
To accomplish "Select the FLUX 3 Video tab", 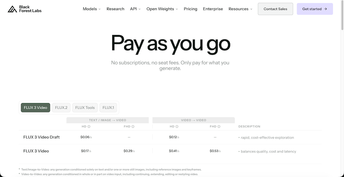I will [36, 108].
